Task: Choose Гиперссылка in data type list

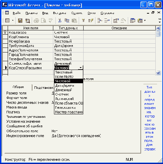Action: tap(69, 108)
